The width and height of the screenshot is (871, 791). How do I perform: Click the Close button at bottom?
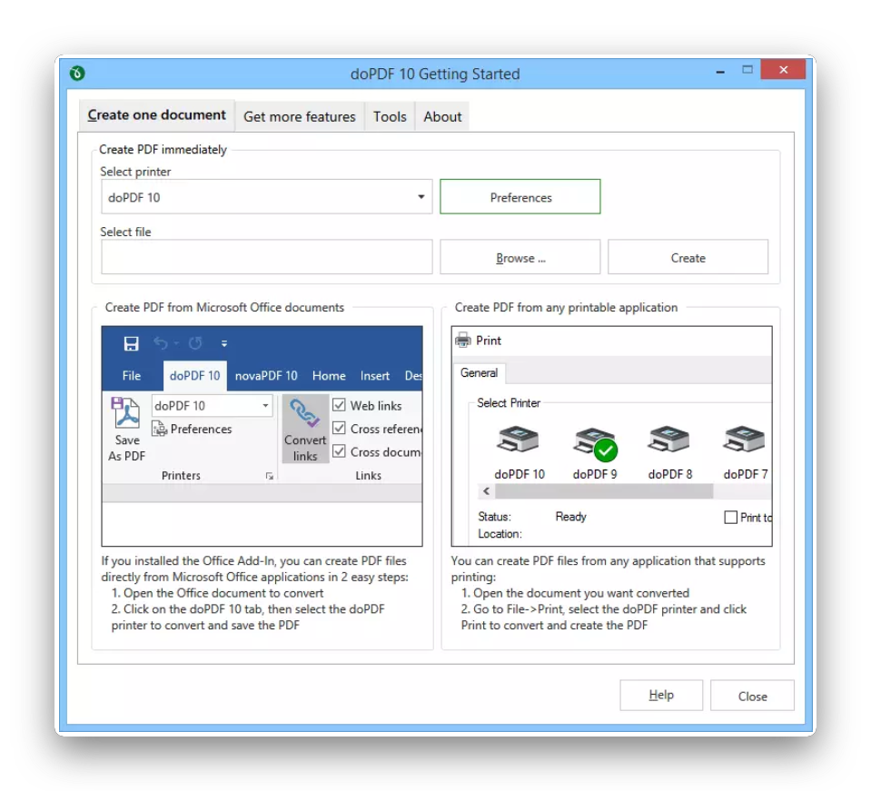click(752, 696)
